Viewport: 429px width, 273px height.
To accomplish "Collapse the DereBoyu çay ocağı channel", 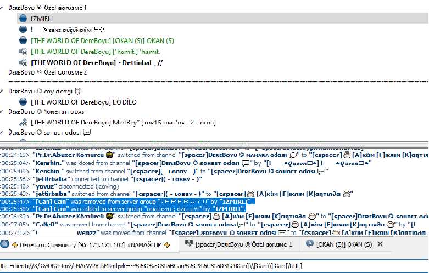I will coord(2,91).
